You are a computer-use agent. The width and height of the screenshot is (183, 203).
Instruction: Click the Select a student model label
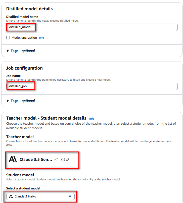pos(23,188)
